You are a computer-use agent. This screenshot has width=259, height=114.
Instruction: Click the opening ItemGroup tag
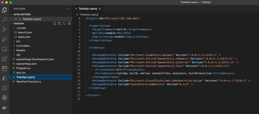97,48
